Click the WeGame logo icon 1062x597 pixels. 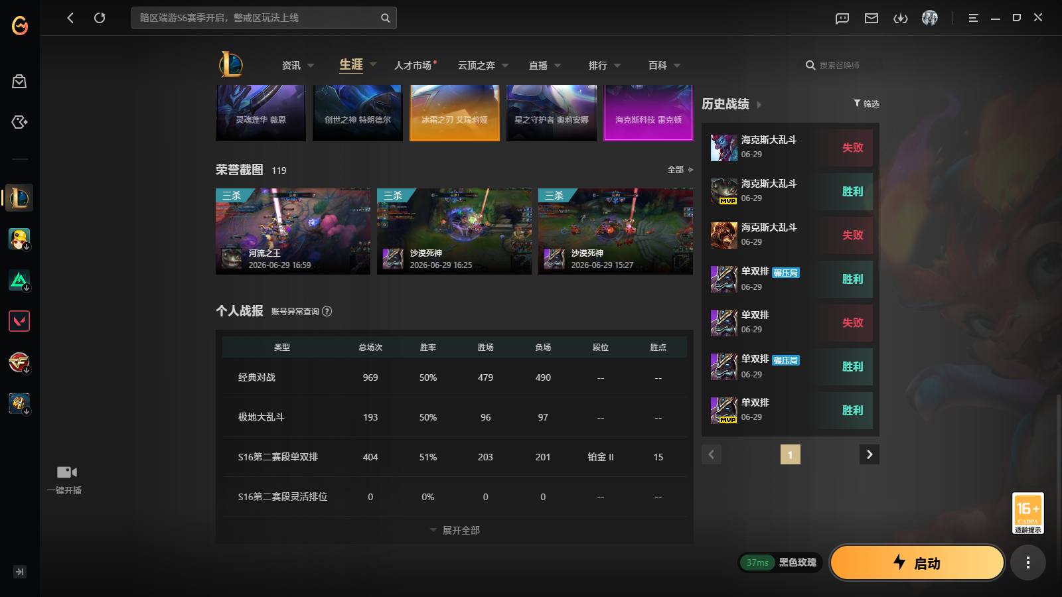(x=20, y=25)
